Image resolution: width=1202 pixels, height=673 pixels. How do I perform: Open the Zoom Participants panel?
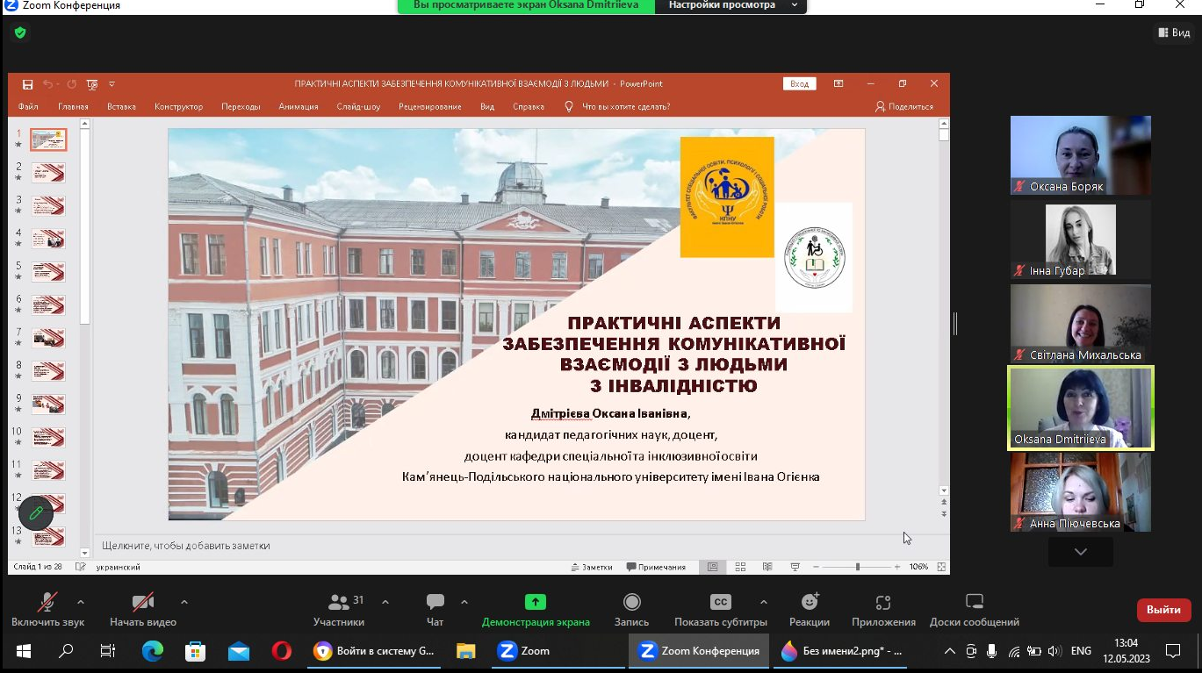[338, 610]
